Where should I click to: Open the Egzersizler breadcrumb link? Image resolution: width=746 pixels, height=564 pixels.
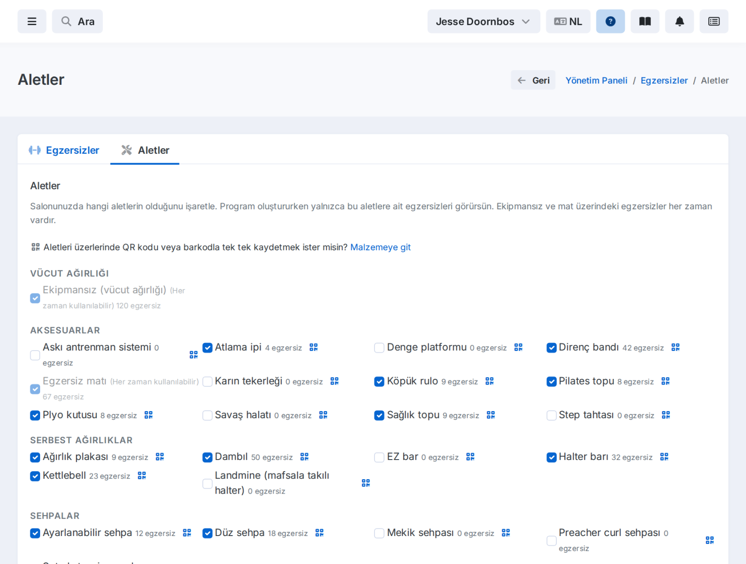[x=664, y=80]
